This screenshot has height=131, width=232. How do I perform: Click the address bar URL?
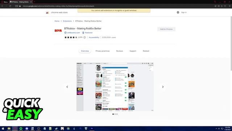point(59,6)
